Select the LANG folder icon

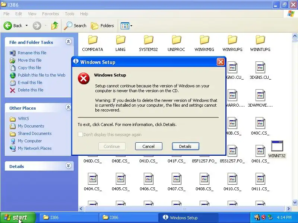click(x=120, y=40)
